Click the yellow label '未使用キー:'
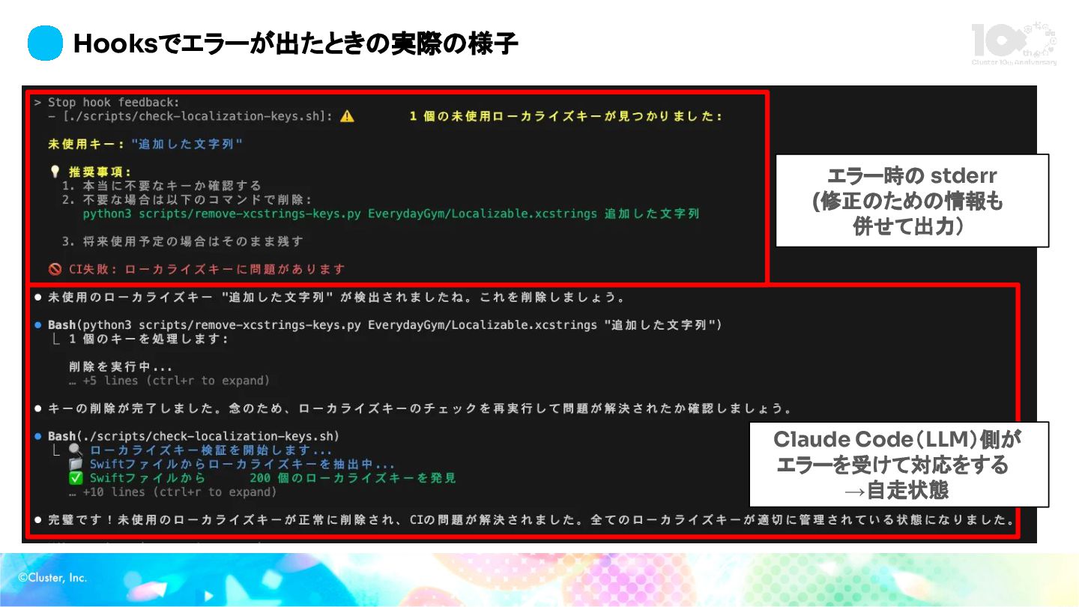1079x607 pixels. 86,144
